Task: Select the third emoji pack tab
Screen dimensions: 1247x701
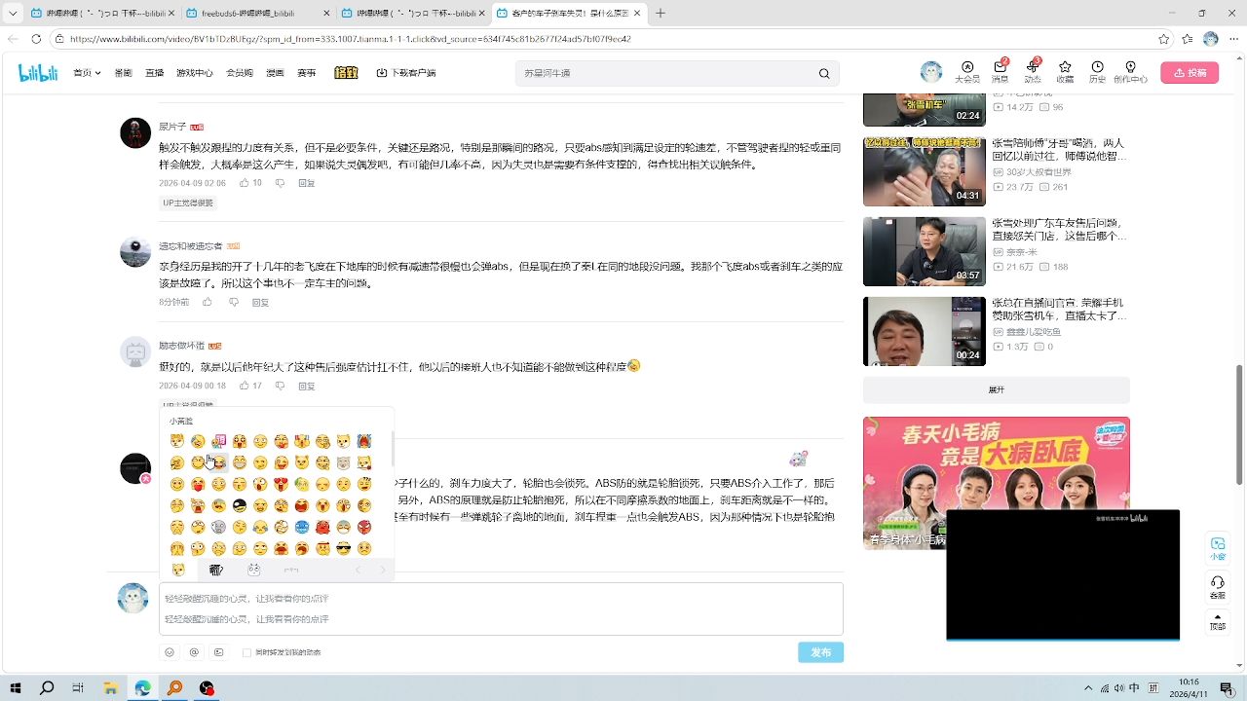Action: 253,570
